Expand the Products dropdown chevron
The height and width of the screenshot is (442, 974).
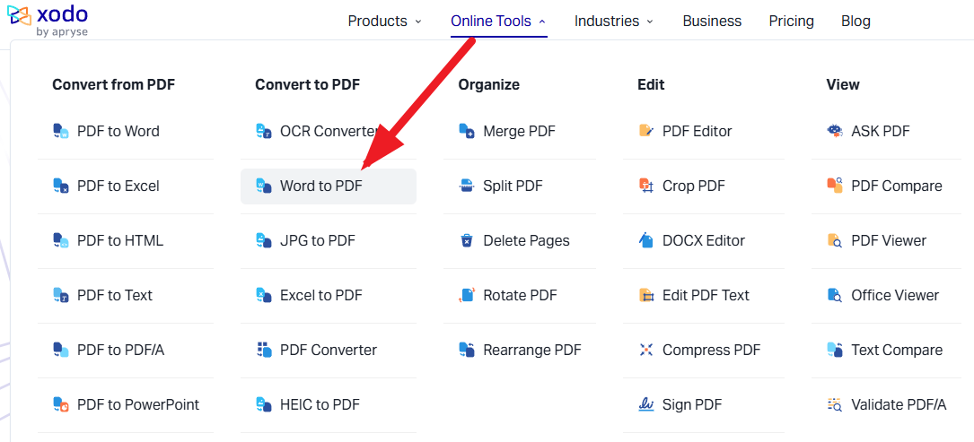coord(418,22)
